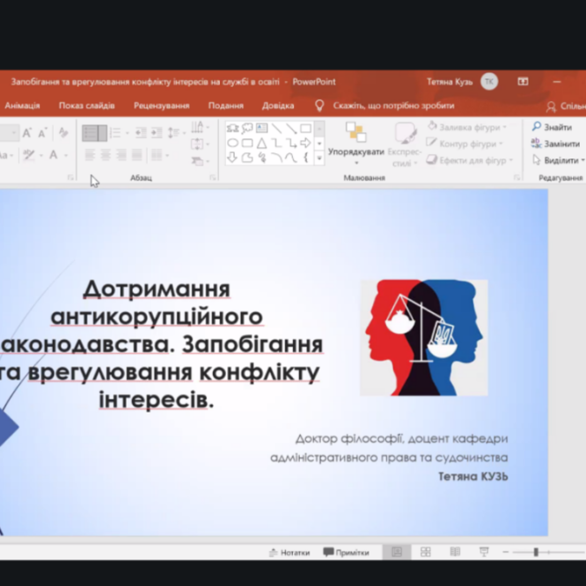Viewport: 586px width, 586px height.
Task: Start the slideshow from the status bar
Action: (x=484, y=552)
